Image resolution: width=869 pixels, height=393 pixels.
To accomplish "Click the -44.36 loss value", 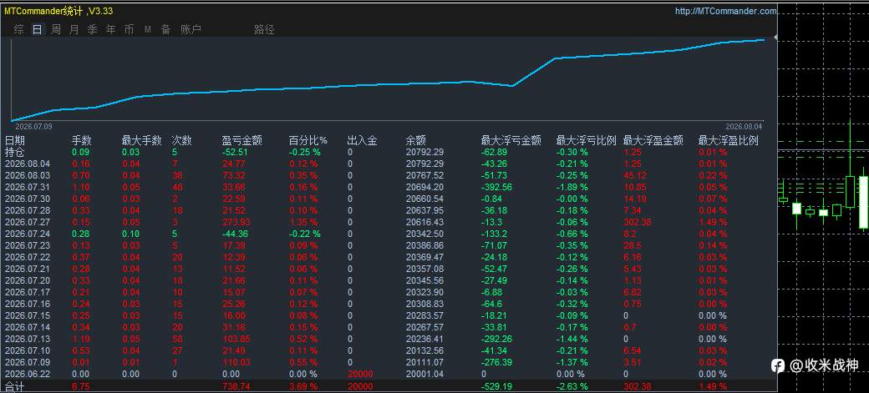I will 235,234.
